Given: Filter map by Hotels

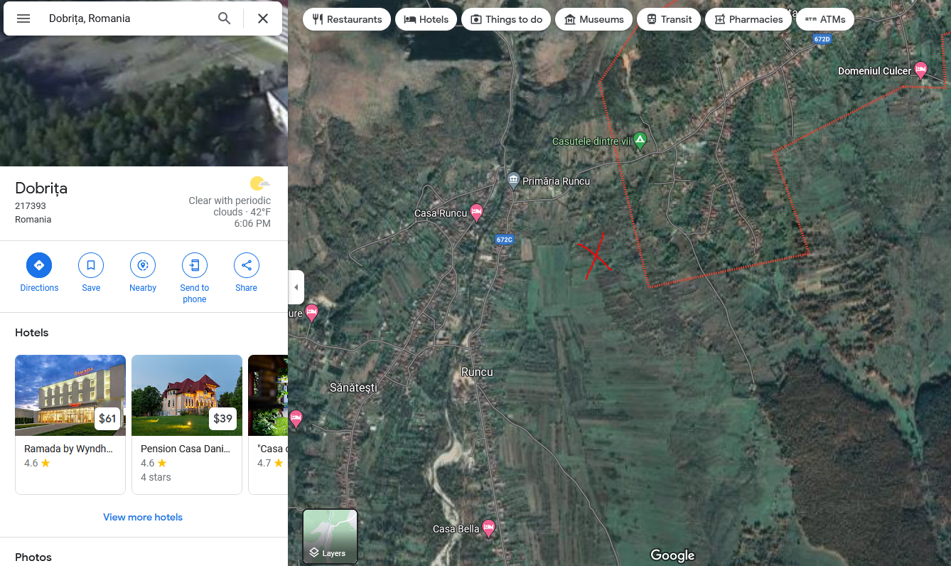Looking at the screenshot, I should click(426, 19).
